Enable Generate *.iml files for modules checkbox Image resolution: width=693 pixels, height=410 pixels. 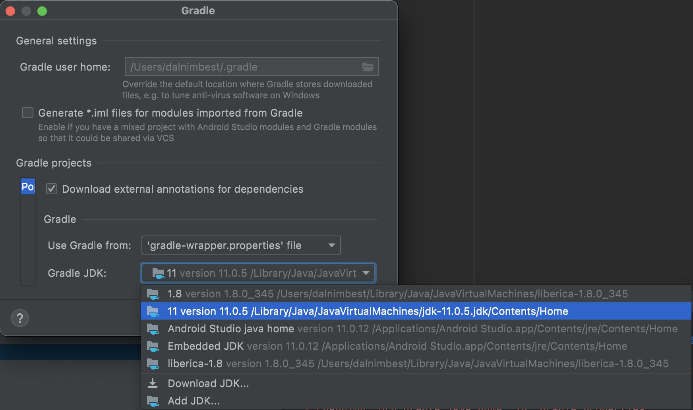28,113
